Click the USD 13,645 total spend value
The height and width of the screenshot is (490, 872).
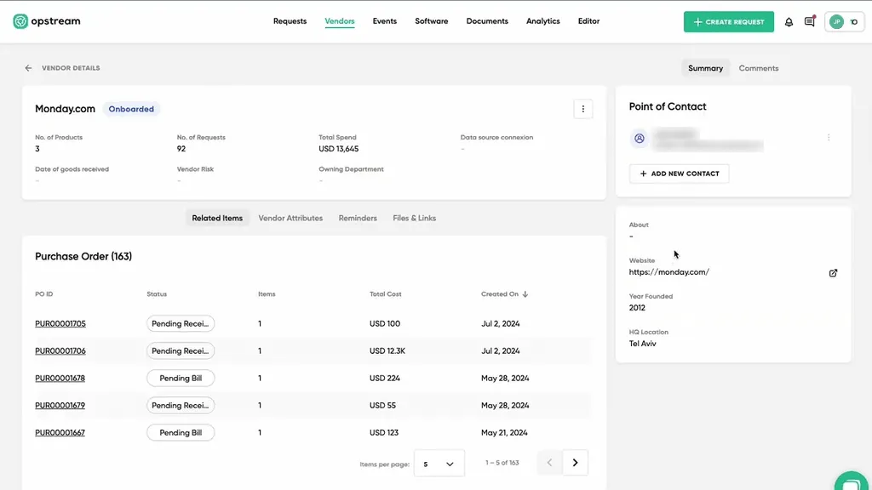click(x=339, y=149)
